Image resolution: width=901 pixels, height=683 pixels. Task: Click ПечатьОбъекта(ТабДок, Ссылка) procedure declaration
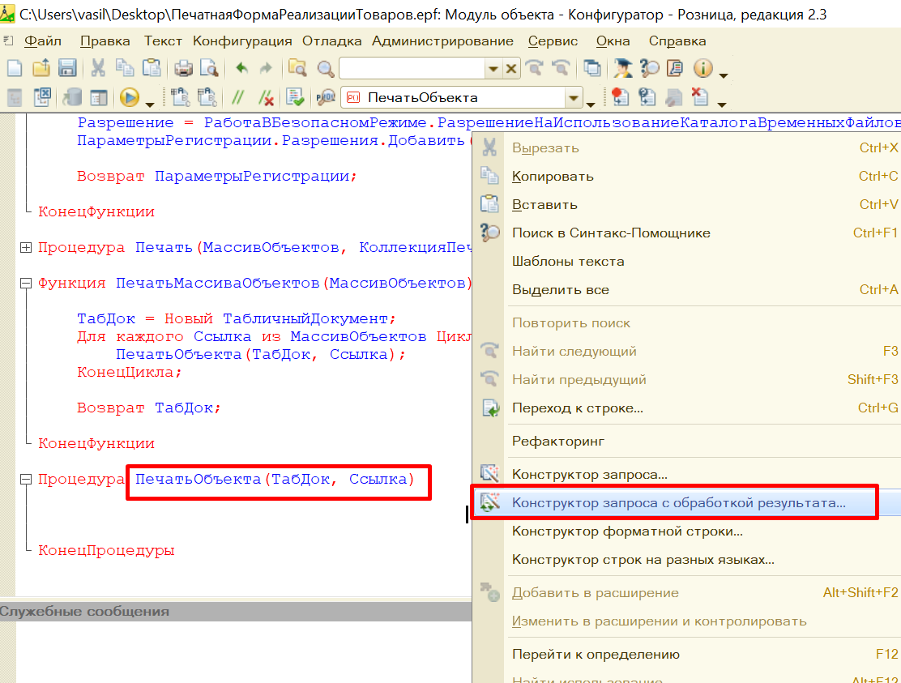pyautogui.click(x=275, y=480)
